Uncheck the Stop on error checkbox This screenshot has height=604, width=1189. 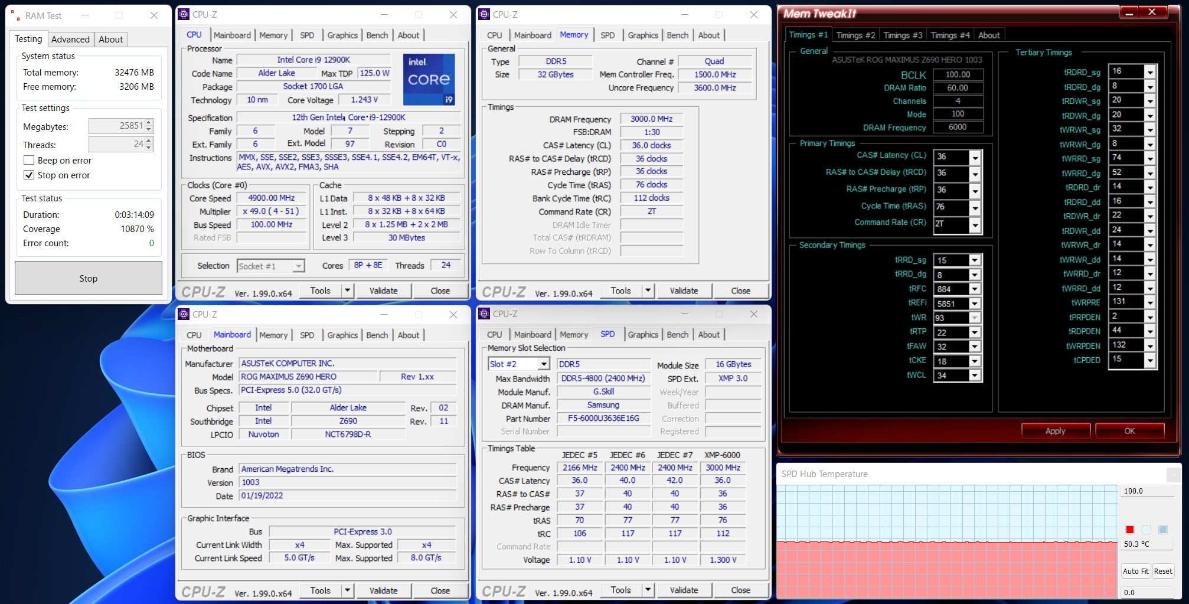[x=29, y=175]
